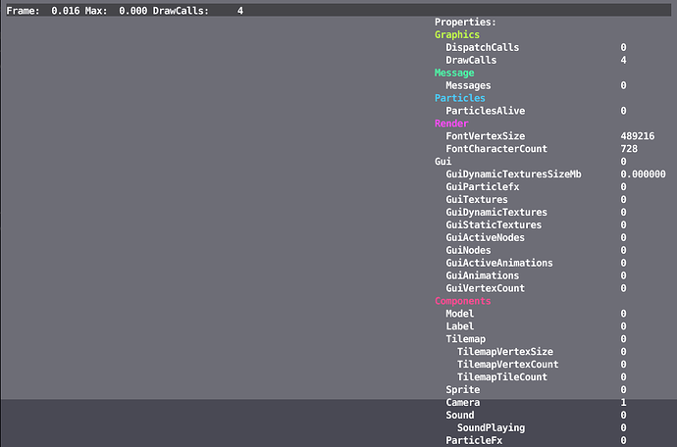
Task: Select the Camera component row
Action: [462, 403]
